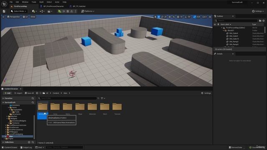The height and width of the screenshot is (150, 267).
Task: Click the Outliner add folder icon
Action: (260, 20)
